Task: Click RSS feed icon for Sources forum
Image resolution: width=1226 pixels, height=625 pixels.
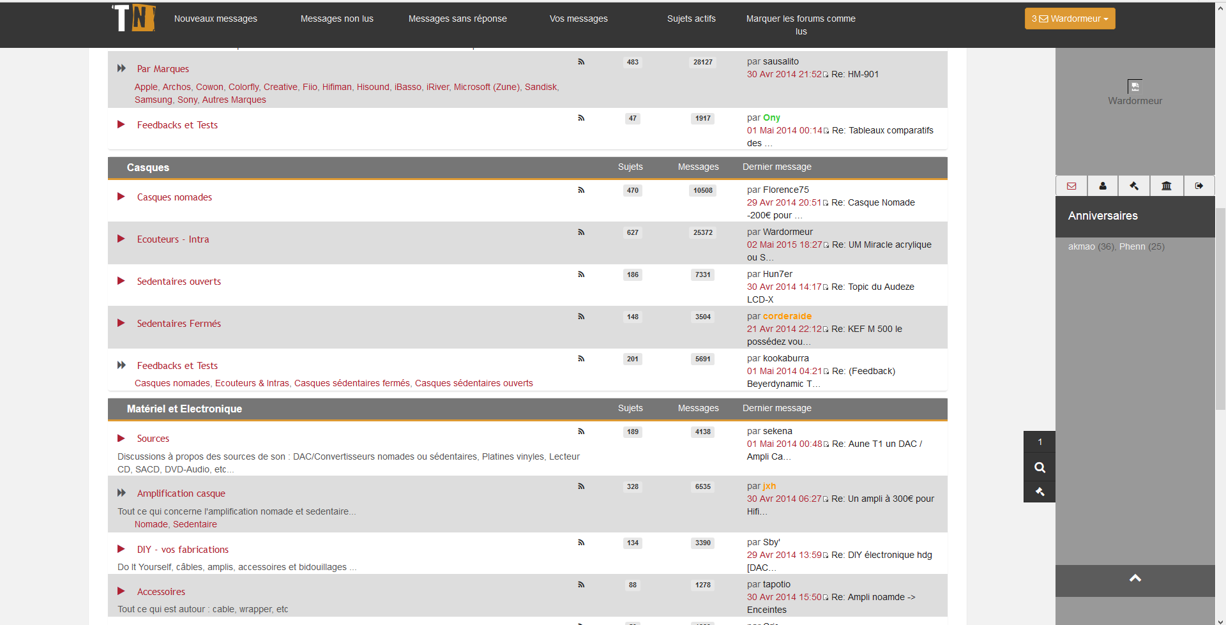Action: (581, 432)
